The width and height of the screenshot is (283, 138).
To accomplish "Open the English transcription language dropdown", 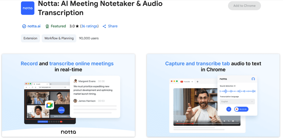I will pyautogui.click(x=237, y=101).
